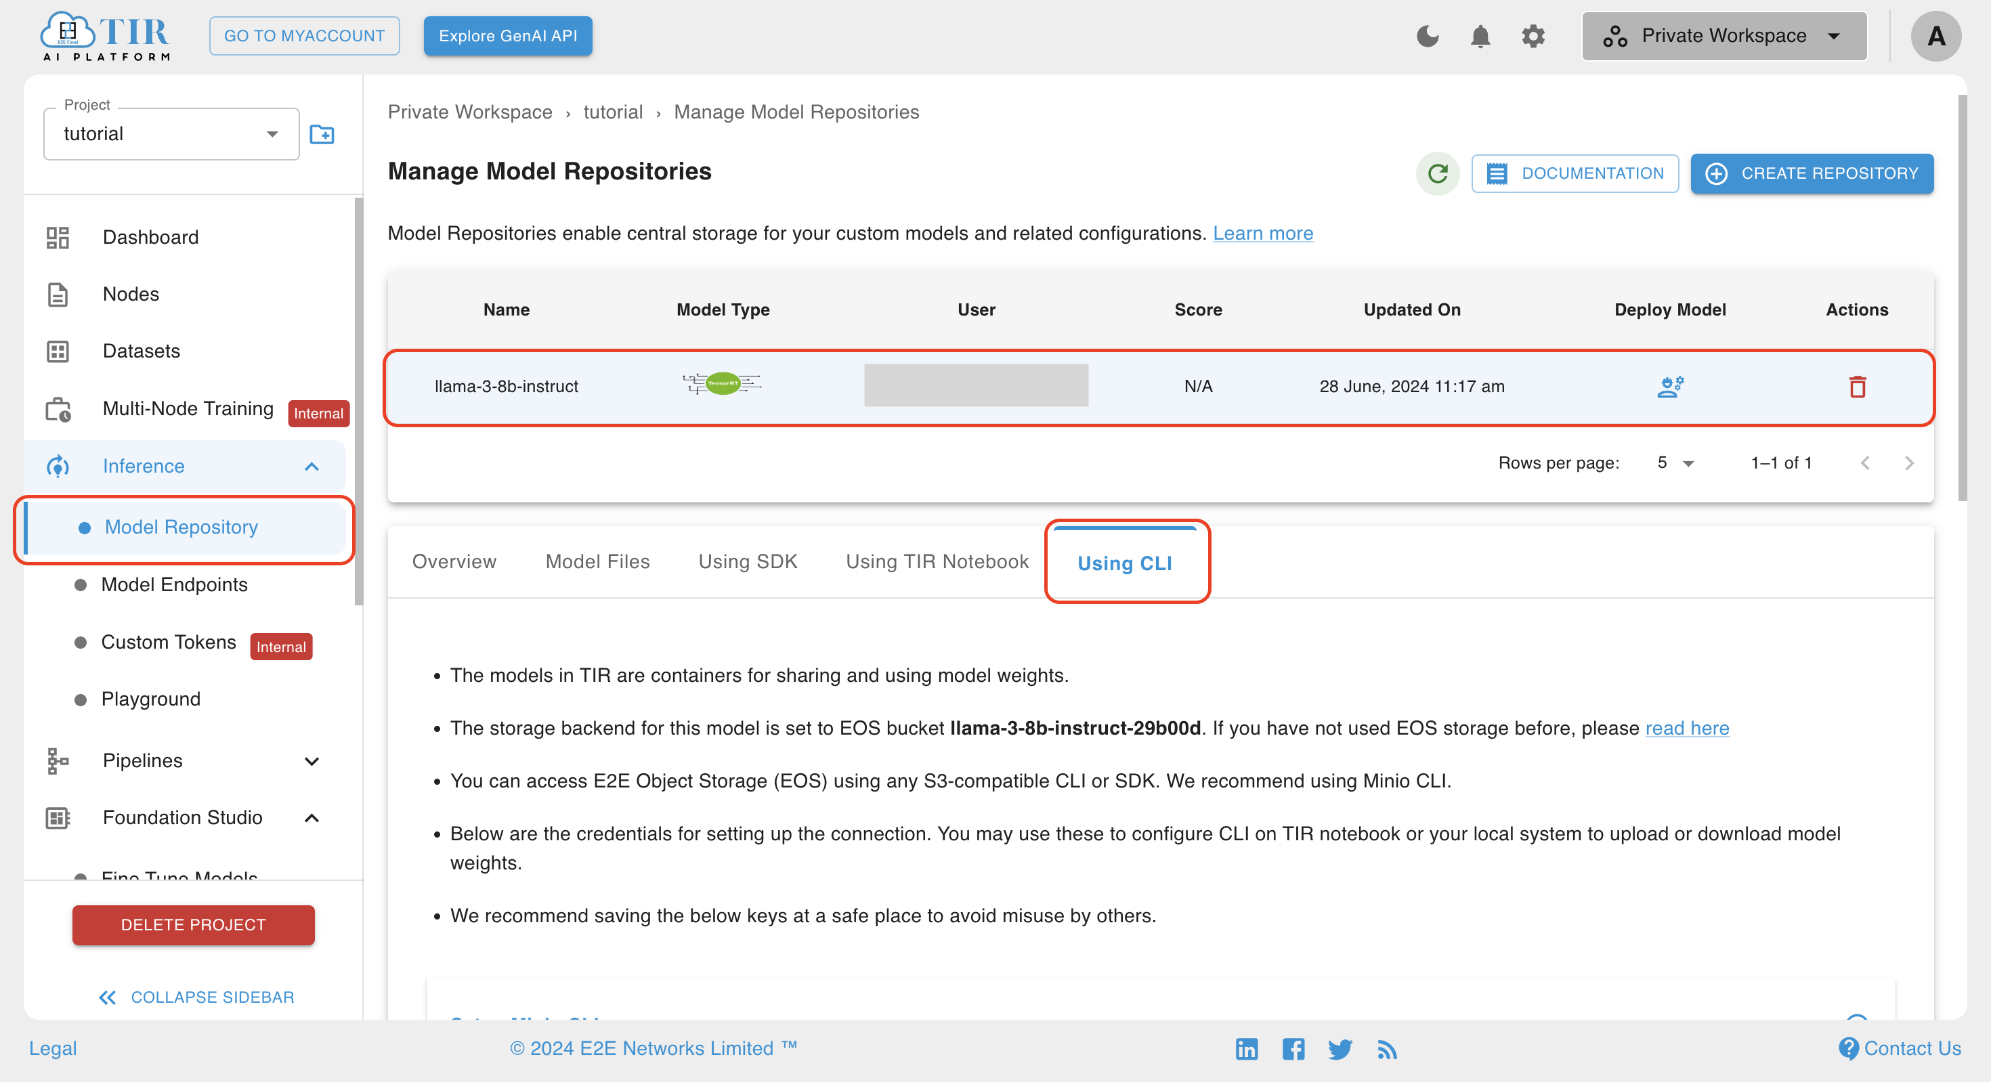Click CREATE REPOSITORY button
The image size is (1991, 1082).
[1812, 174]
